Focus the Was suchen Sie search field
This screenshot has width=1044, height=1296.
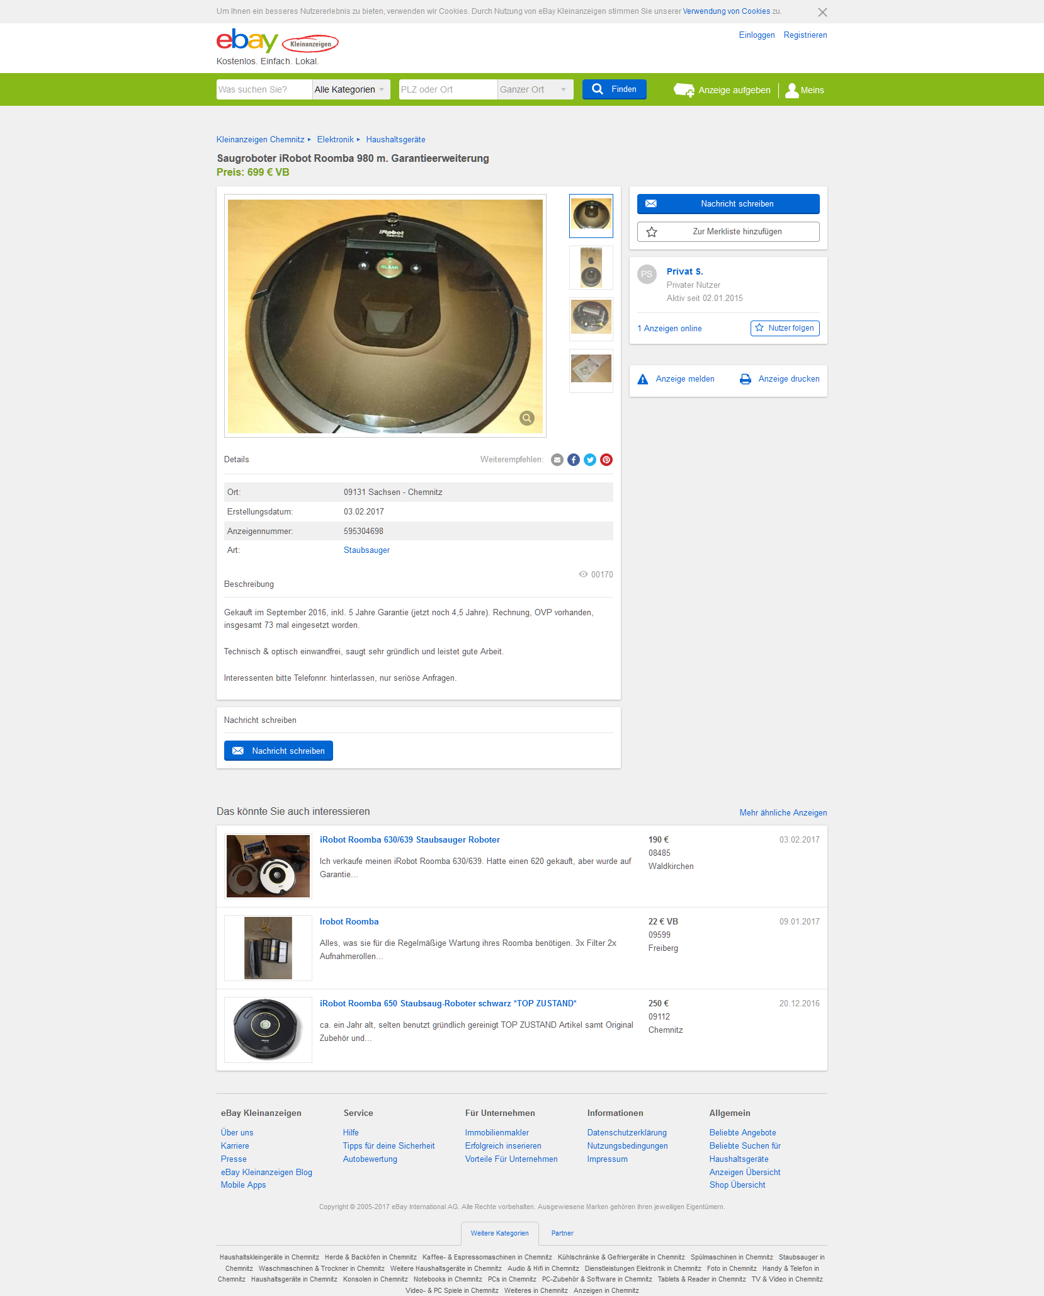click(264, 89)
